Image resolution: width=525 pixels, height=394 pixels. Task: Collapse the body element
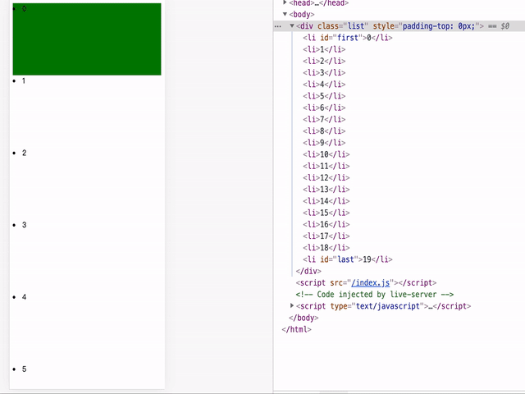pos(285,14)
